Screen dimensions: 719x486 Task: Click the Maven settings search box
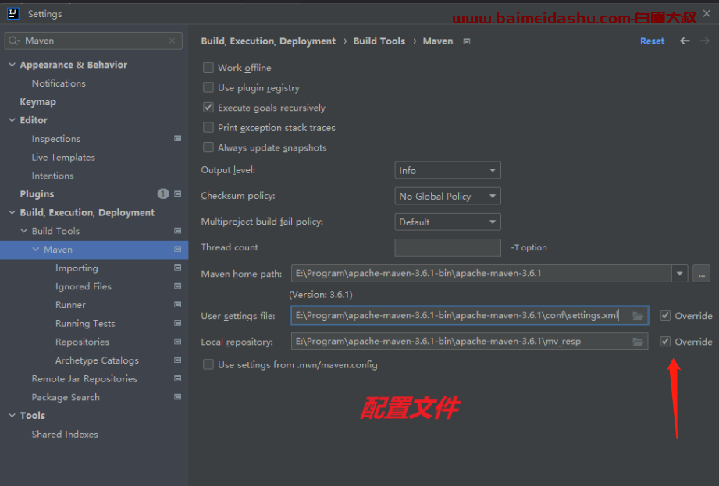94,41
